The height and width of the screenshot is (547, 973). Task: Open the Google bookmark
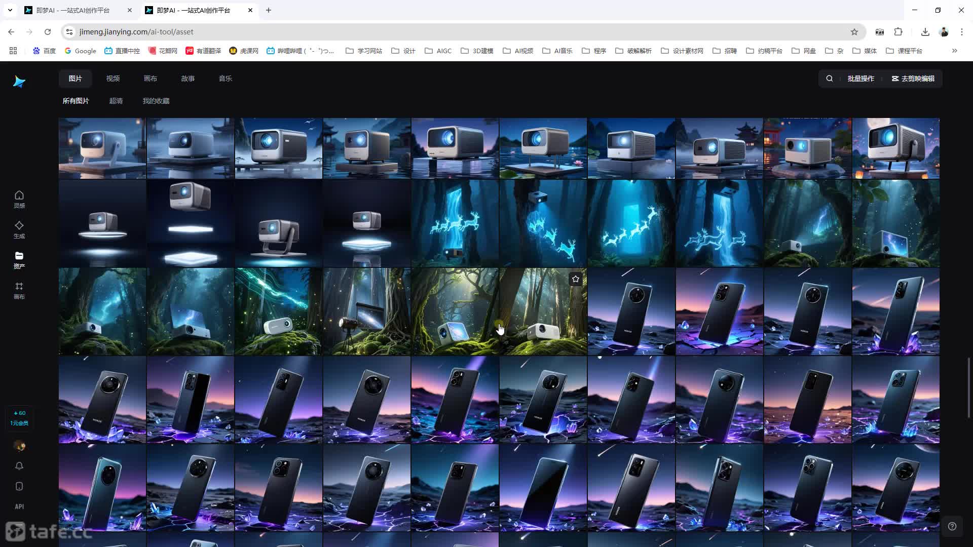click(80, 51)
